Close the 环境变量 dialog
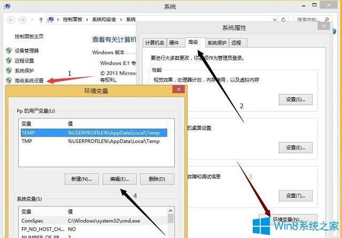Image resolution: width=342 pixels, height=238 pixels. point(178,89)
